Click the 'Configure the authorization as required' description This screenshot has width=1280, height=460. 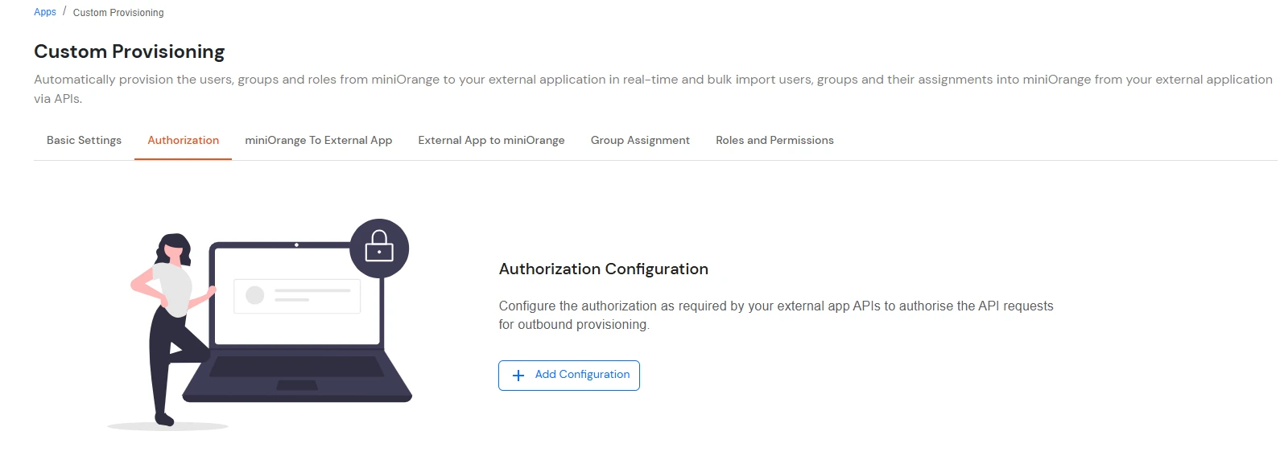coord(776,315)
